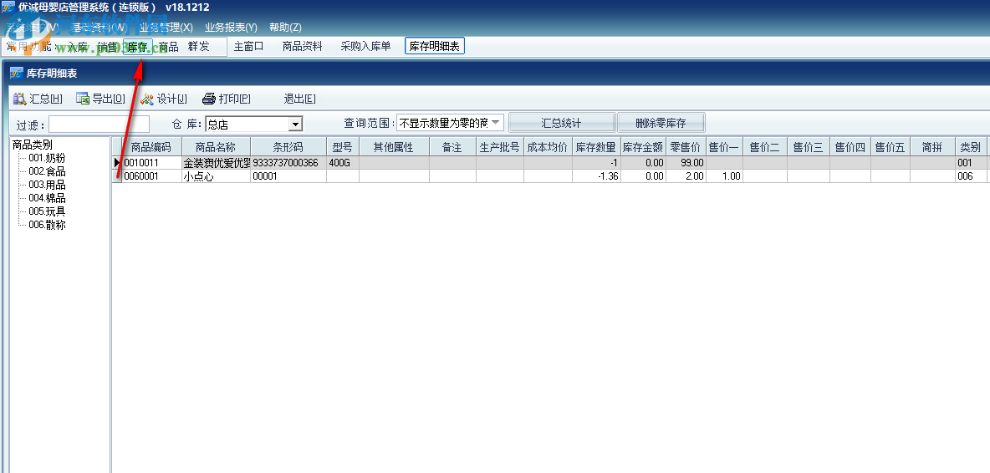Click the 类别 column header
Viewport: 990px width, 473px height.
(971, 147)
